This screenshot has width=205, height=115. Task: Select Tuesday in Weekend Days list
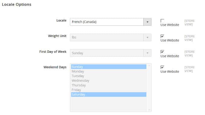click(x=109, y=76)
